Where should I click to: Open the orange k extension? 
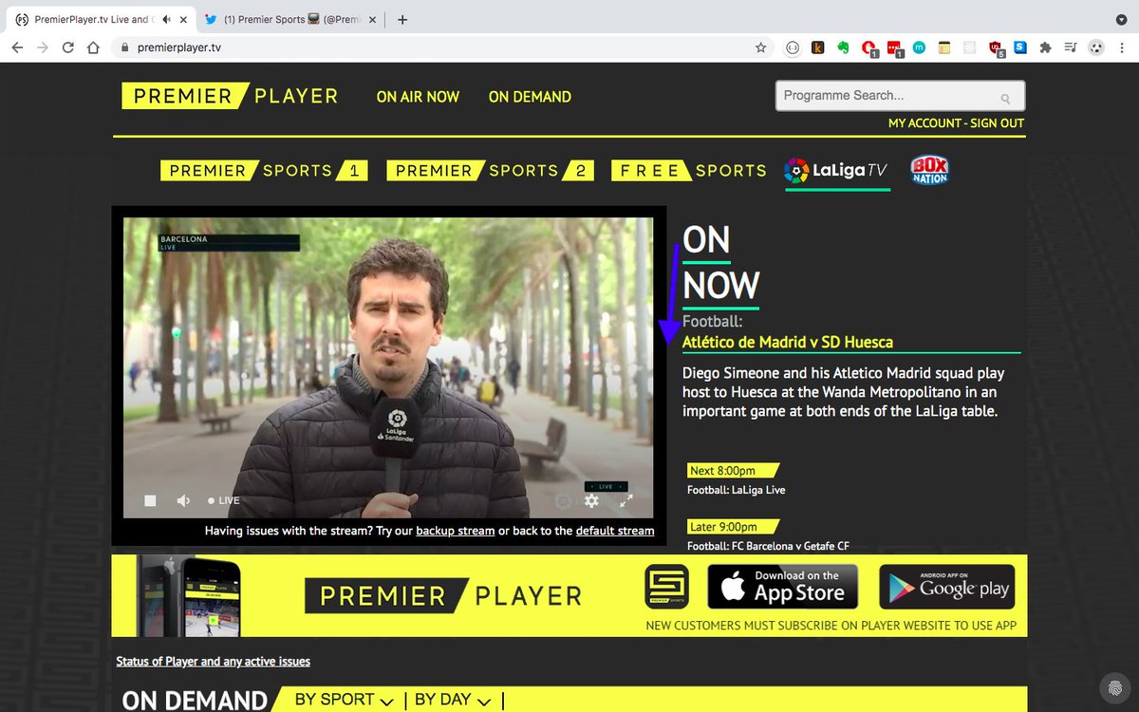tap(817, 47)
